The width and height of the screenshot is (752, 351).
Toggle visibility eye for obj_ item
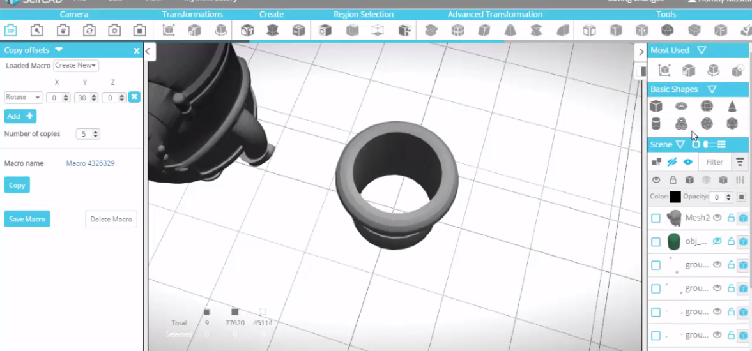click(x=717, y=241)
